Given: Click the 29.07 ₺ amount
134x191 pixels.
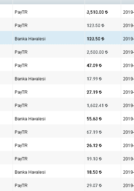Looking at the screenshot, I should tap(94, 186).
